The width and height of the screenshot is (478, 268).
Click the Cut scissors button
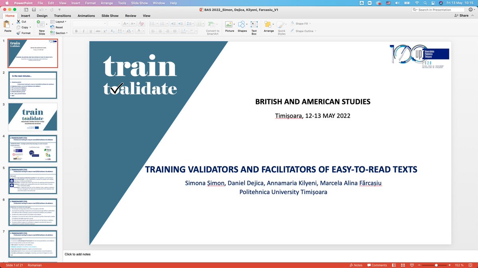(x=22, y=22)
